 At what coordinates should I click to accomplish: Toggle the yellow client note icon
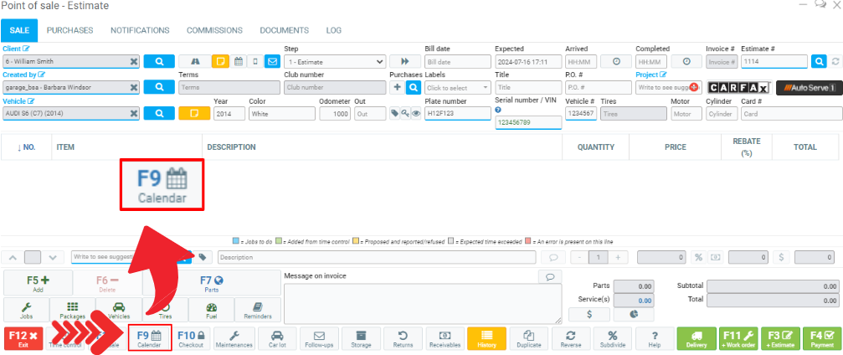pos(220,62)
